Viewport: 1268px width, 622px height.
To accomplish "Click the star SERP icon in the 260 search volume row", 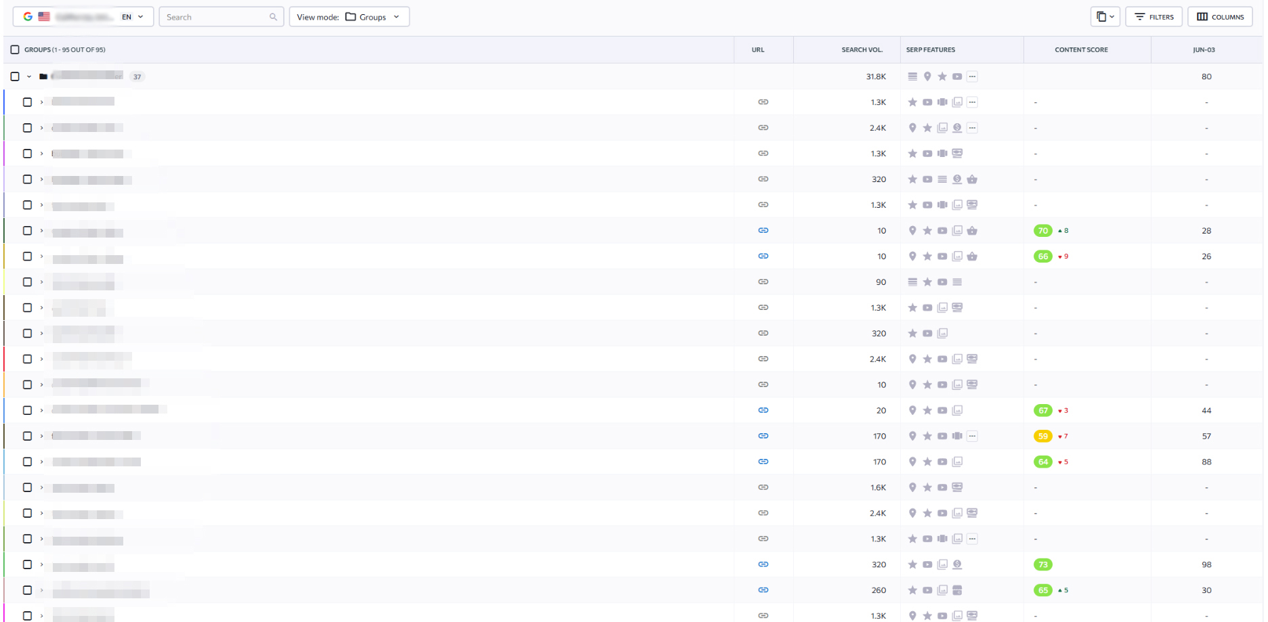I will (912, 590).
